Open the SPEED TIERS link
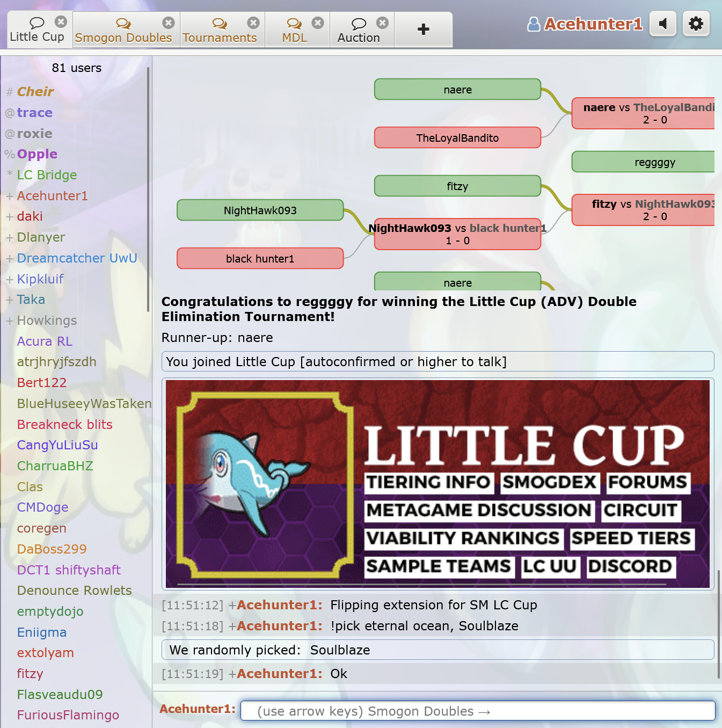Viewport: 722px width, 728px height. 631,538
